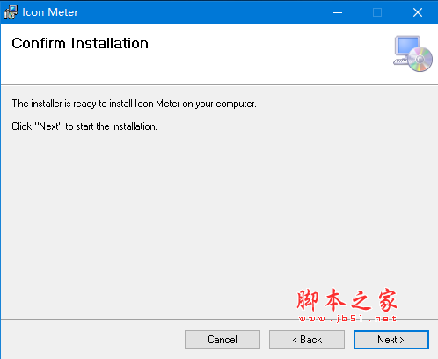Start installation with the Next > button
The height and width of the screenshot is (359, 438).
[391, 340]
